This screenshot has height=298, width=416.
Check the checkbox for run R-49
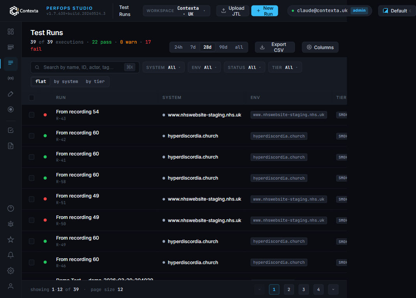tap(32, 241)
